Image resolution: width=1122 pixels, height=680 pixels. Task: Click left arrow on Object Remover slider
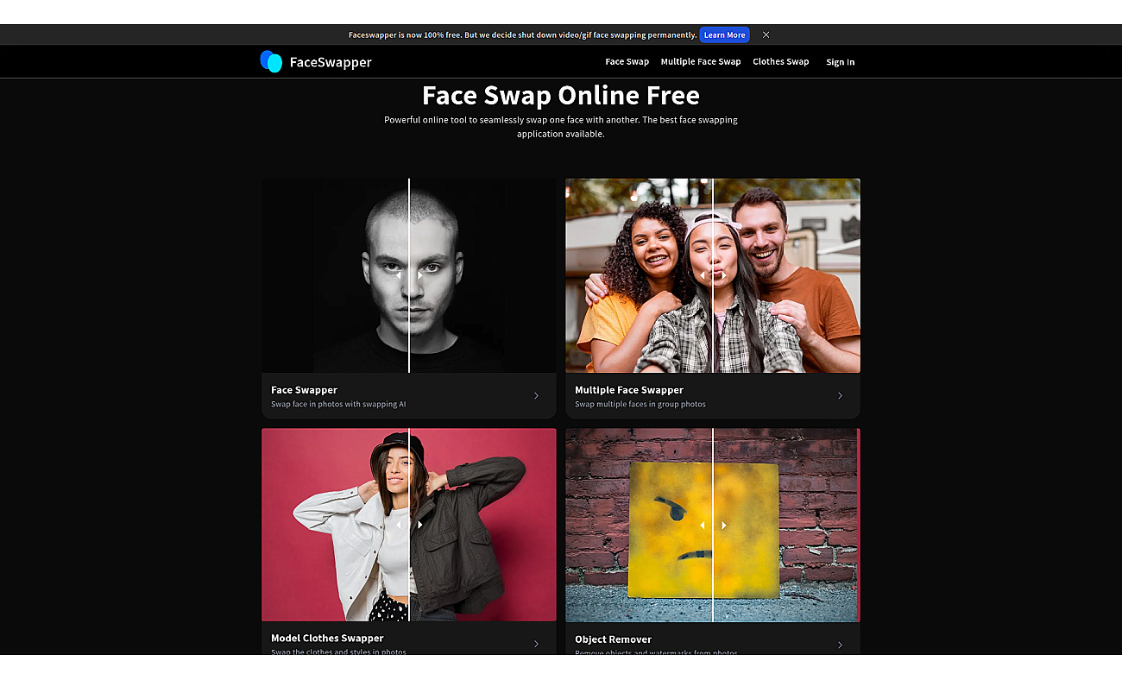[702, 525]
